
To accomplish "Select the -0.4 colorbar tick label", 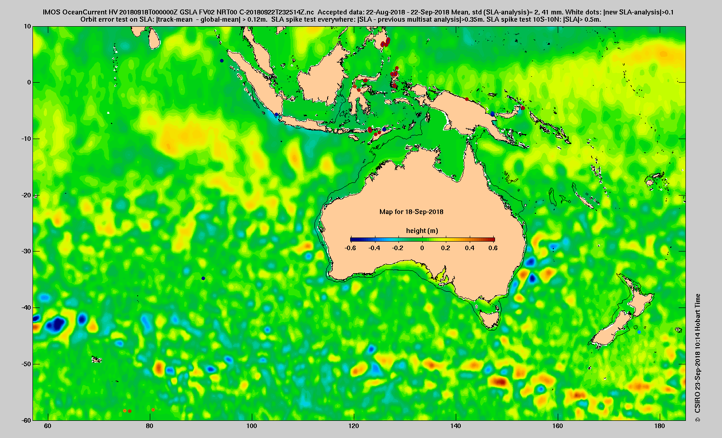I will pyautogui.click(x=375, y=248).
